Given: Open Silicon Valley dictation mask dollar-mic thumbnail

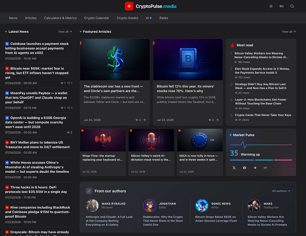Looking at the screenshot, I should [151, 140].
